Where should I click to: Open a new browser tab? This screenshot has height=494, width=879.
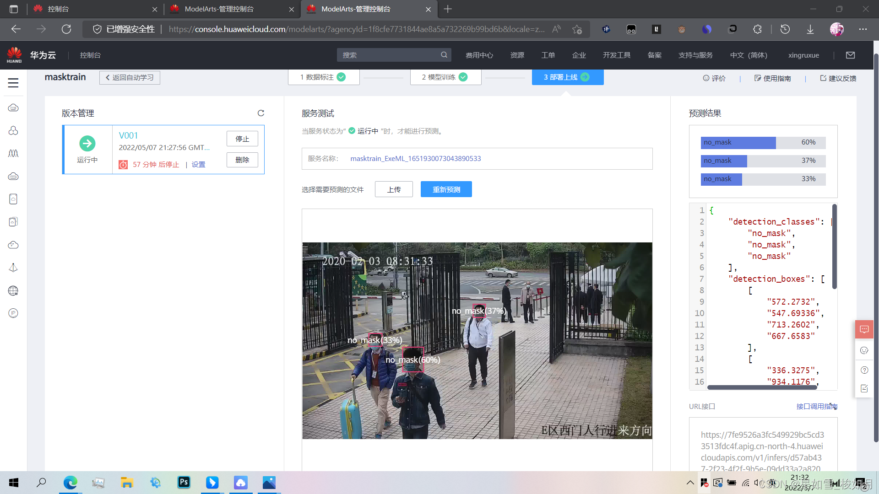(448, 9)
